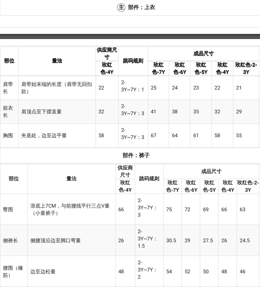Click value 38 in 前衣长 row

(x=175, y=112)
